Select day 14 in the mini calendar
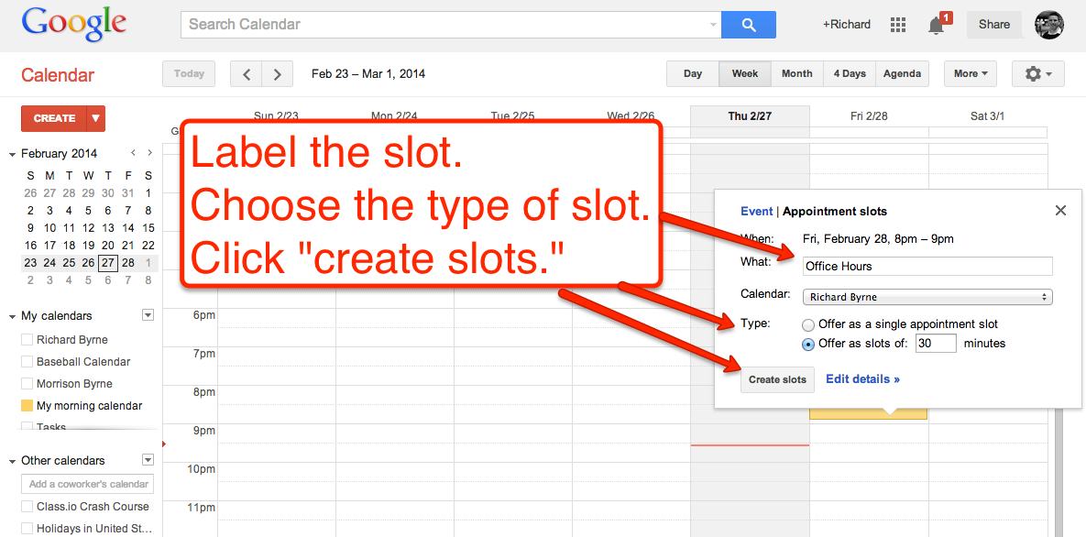The image size is (1086, 537). click(128, 228)
